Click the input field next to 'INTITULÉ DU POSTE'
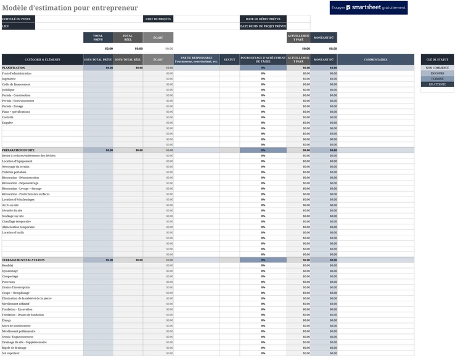455x358 pixels. tap(89, 19)
